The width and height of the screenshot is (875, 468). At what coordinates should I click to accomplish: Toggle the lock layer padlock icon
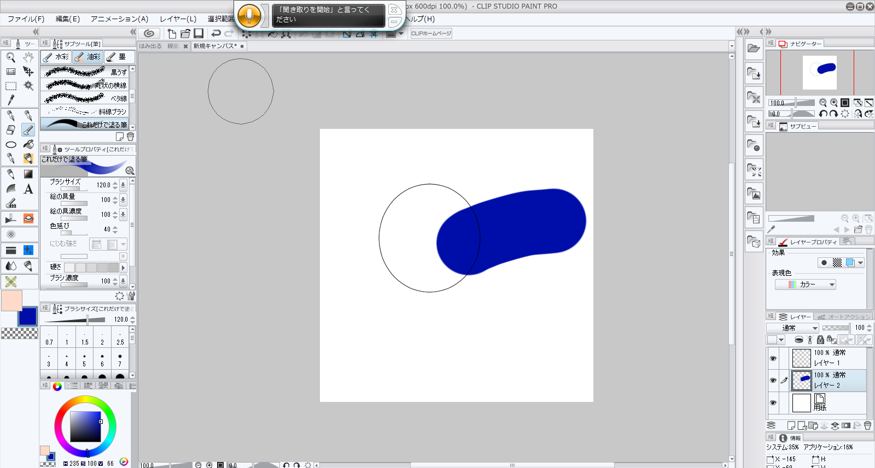tap(820, 340)
